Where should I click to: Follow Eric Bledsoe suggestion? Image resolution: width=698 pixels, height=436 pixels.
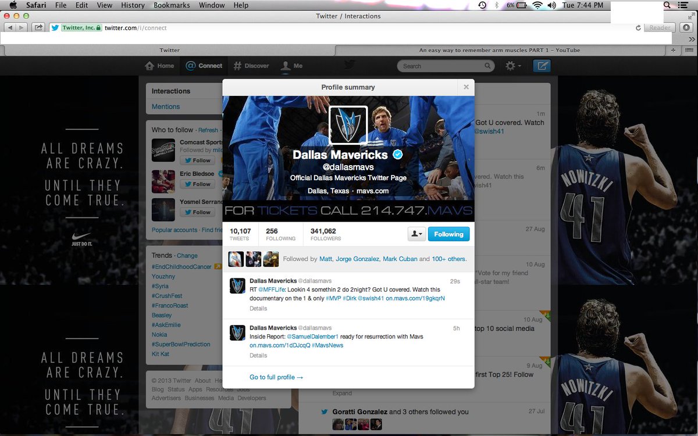(x=197, y=184)
